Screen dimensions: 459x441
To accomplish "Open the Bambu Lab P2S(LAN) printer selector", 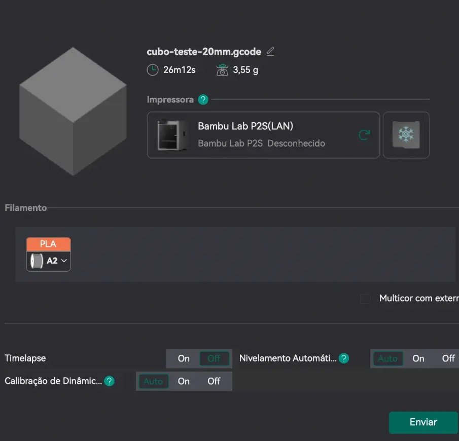I will tap(263, 135).
